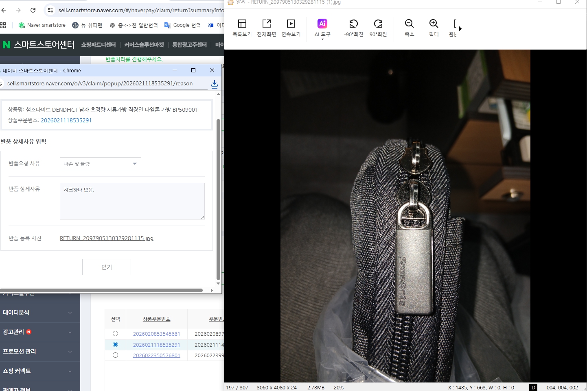Select radio button for order 2026022350576801
The image size is (587, 391).
[116, 355]
